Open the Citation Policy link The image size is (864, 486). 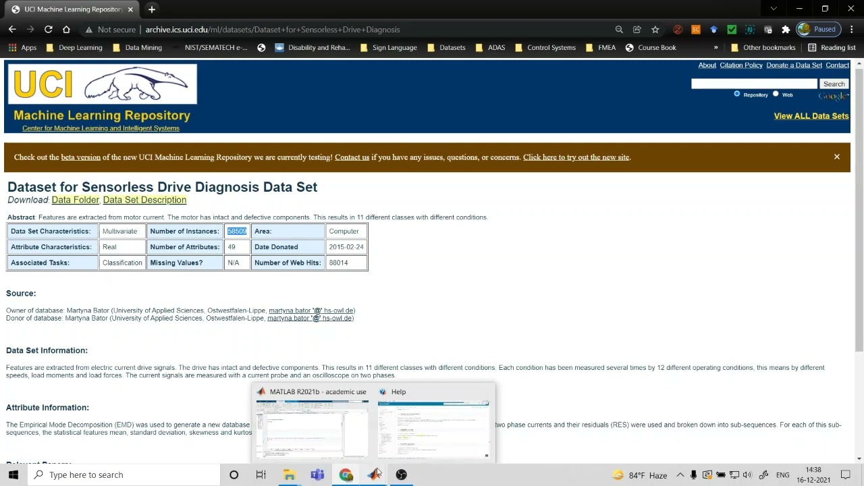740,65
